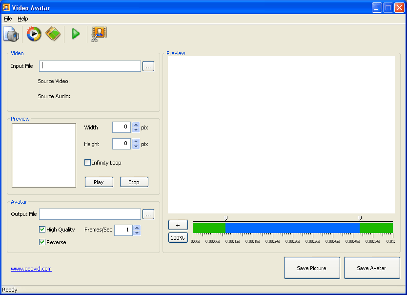The width and height of the screenshot is (407, 295).
Task: Decrease the Width value with the down arrow
Action: (x=136, y=130)
